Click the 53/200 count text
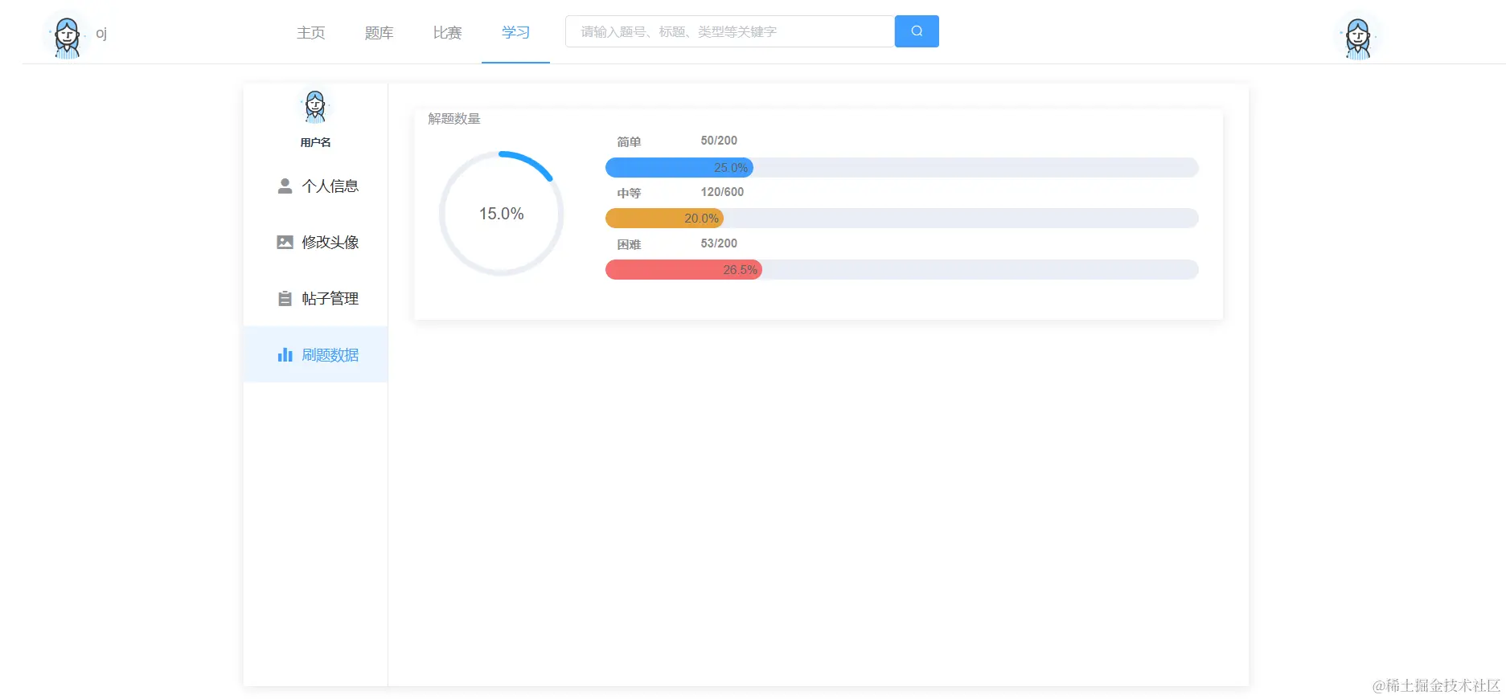Viewport: 1506px width, 699px height. click(719, 243)
